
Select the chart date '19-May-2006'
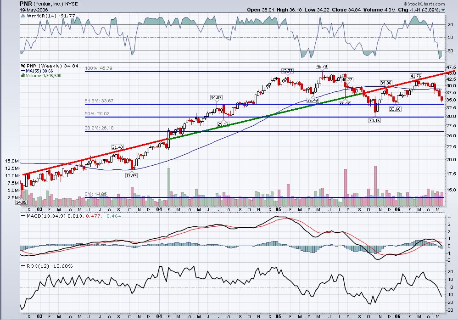click(x=34, y=10)
